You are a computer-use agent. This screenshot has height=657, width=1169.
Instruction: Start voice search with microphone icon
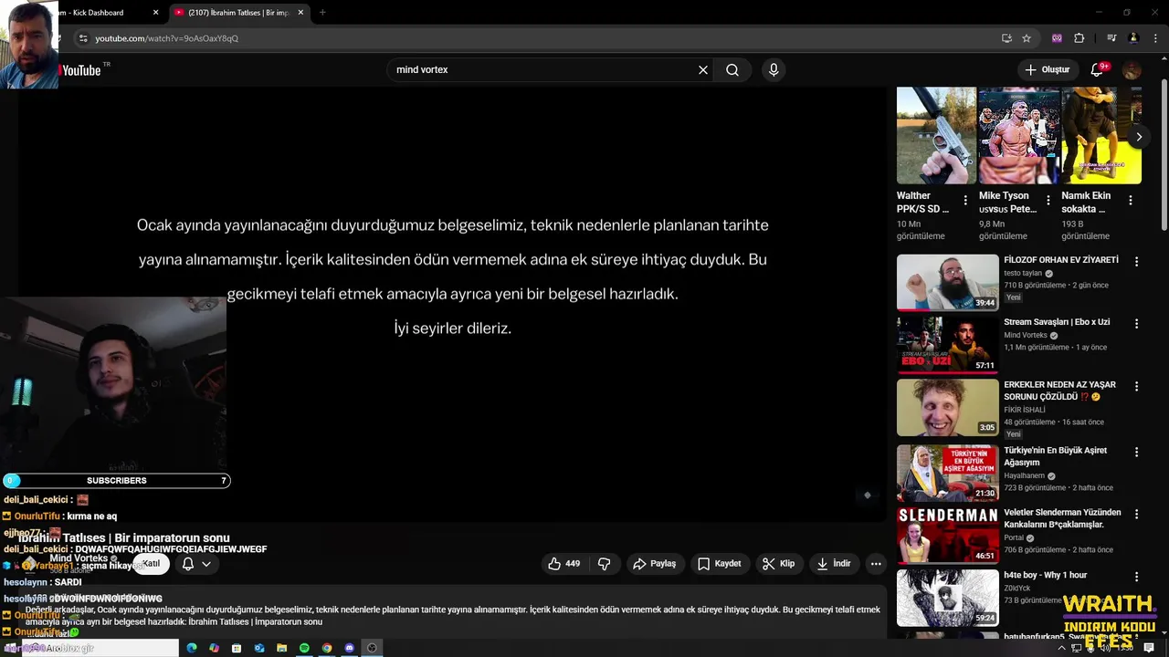point(774,70)
